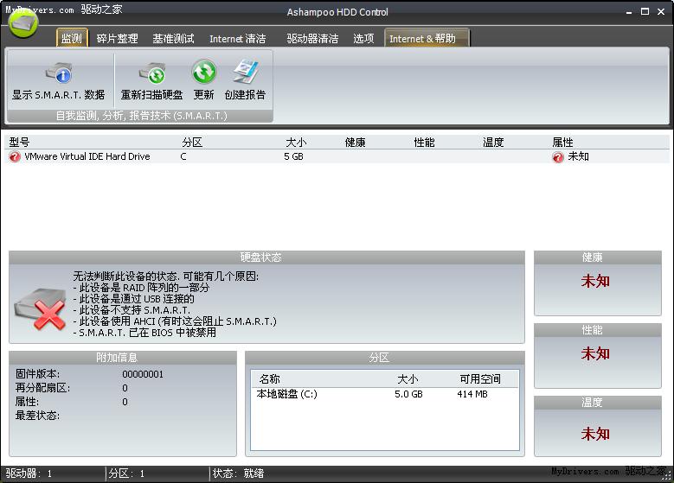
Task: Sort partitions by 可用空间 column
Action: point(480,379)
